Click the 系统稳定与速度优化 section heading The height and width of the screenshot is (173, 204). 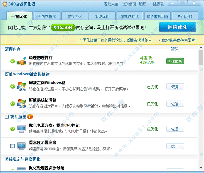tap(23, 159)
